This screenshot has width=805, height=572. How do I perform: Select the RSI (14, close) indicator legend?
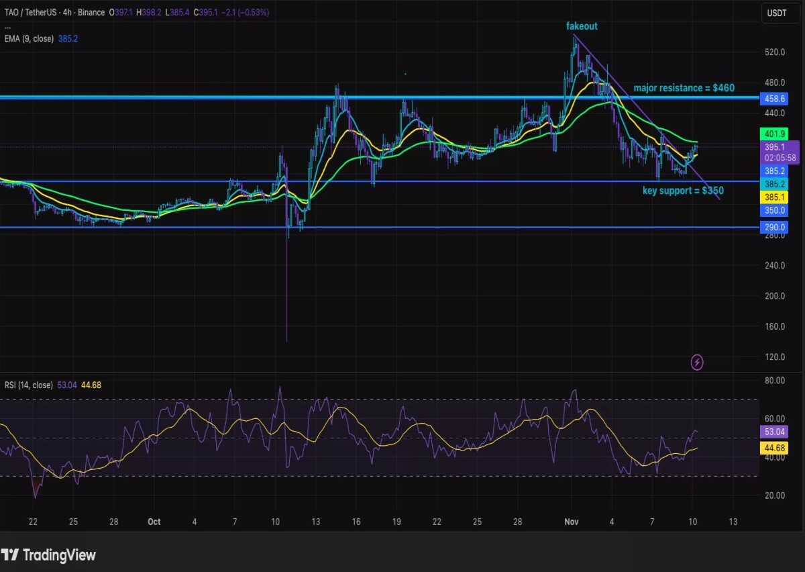pos(29,385)
